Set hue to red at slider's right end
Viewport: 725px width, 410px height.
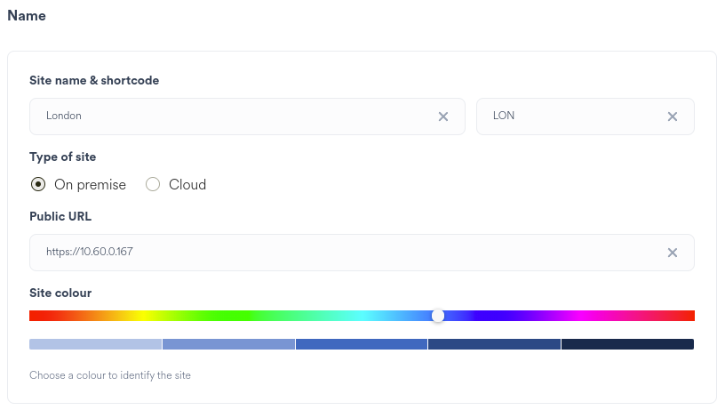click(691, 316)
